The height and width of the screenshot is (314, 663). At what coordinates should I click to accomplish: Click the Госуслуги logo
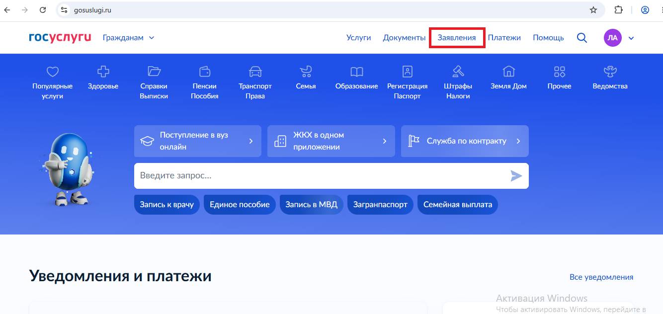60,38
